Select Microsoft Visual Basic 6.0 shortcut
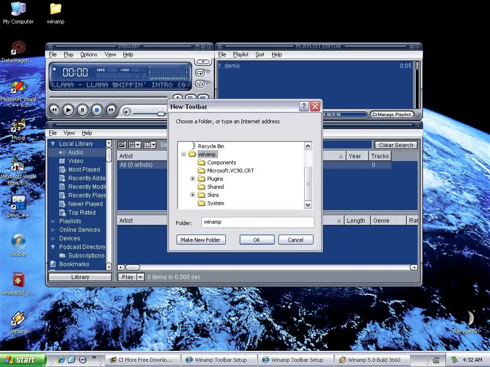Screen dimensions: 490x367 [18, 171]
